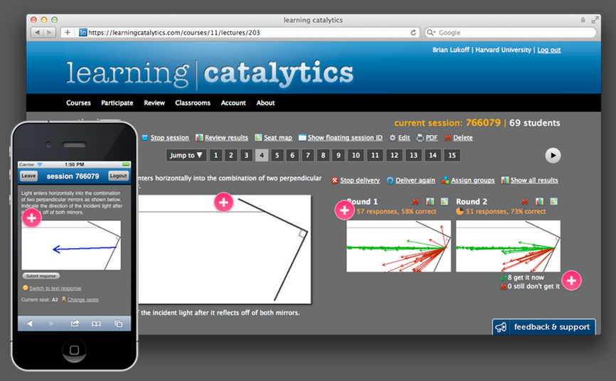Image resolution: width=616 pixels, height=381 pixels.
Task: Open the Courses menu
Action: [78, 103]
